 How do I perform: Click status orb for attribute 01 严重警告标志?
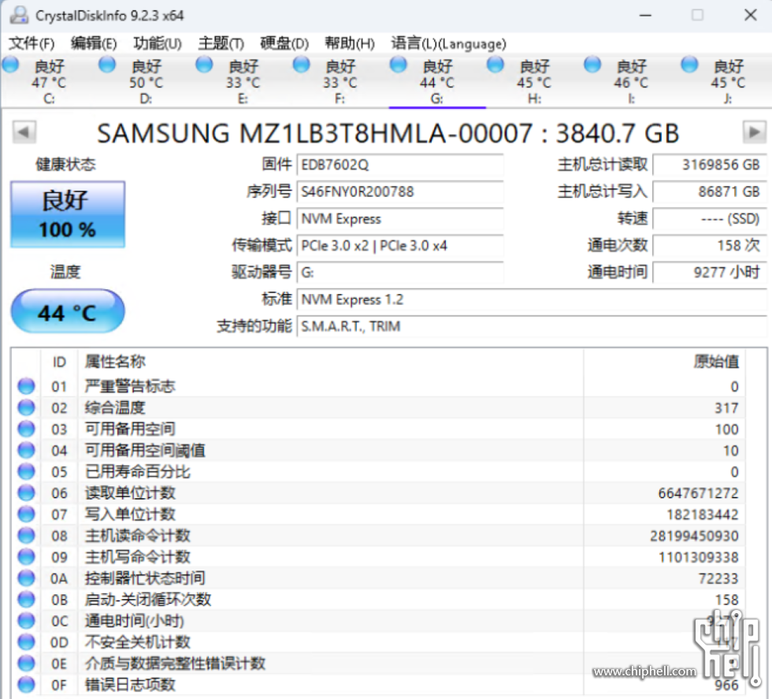tap(26, 386)
